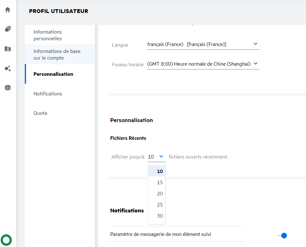Open the Shared with Me folder icon

click(x=8, y=49)
